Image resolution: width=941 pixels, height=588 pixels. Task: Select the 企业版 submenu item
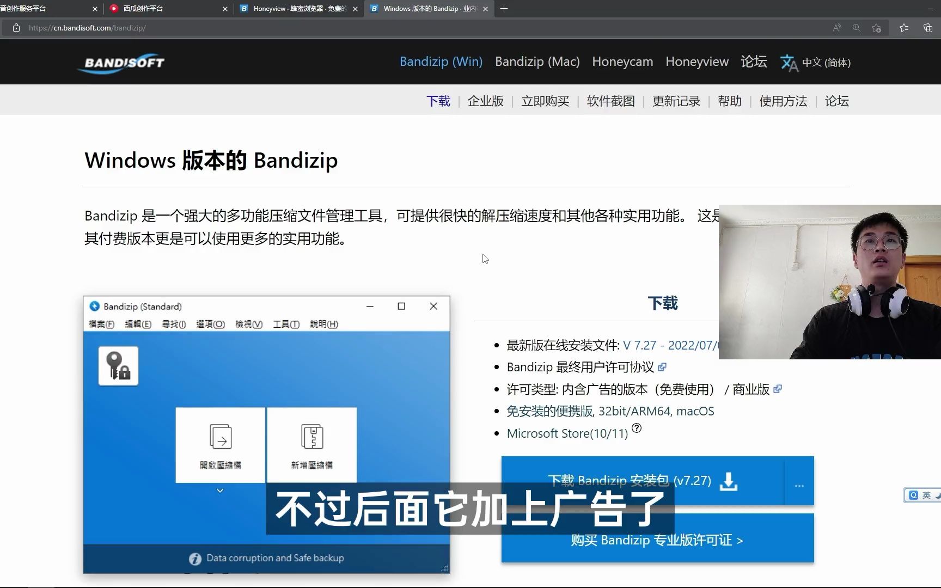pos(486,101)
